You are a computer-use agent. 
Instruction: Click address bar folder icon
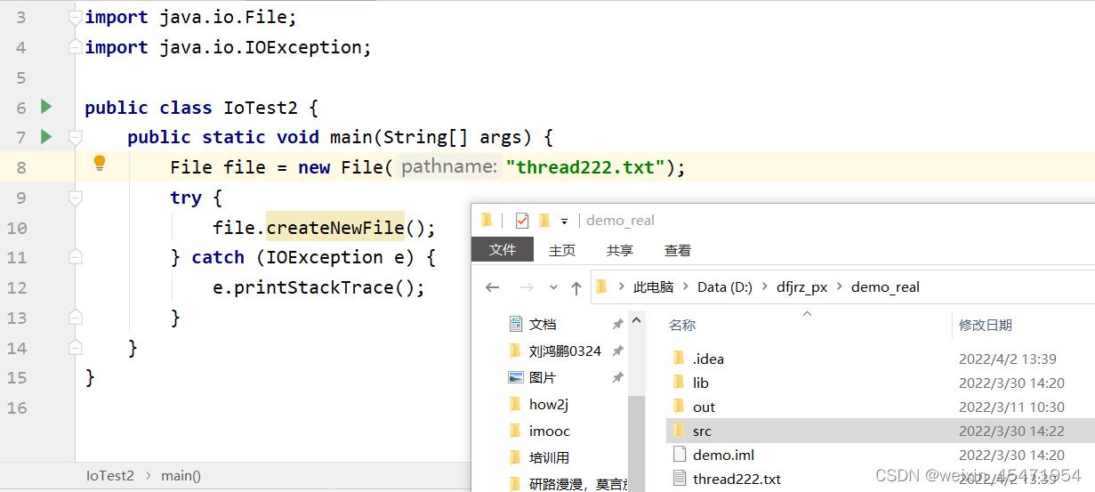pos(601,286)
